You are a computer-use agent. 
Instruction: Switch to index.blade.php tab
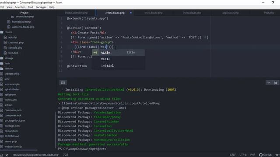192,13
